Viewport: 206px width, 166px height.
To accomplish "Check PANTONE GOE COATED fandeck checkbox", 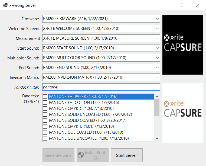I will coord(45,132).
